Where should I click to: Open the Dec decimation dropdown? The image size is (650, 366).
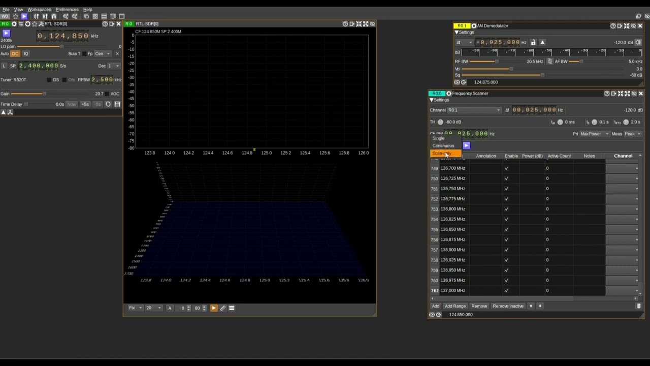(x=114, y=66)
